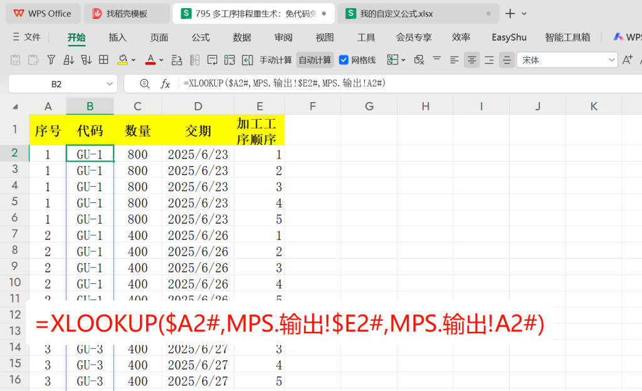This screenshot has width=642, height=391.
Task: Switch to the 公式 ribbon tab
Action: coord(201,37)
